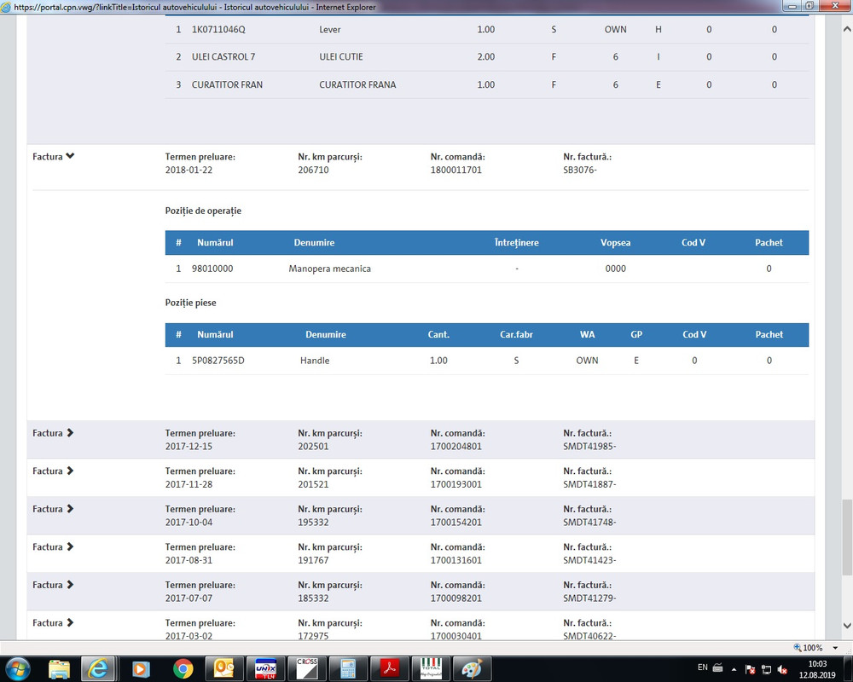Open Adobe Reader from the taskbar

(x=390, y=668)
